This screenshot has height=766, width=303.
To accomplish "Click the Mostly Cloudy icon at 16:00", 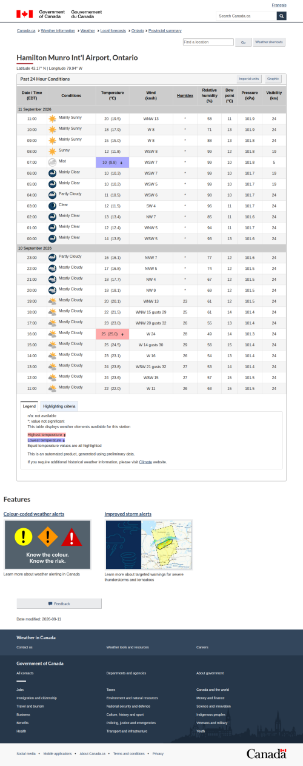I will (53, 334).
